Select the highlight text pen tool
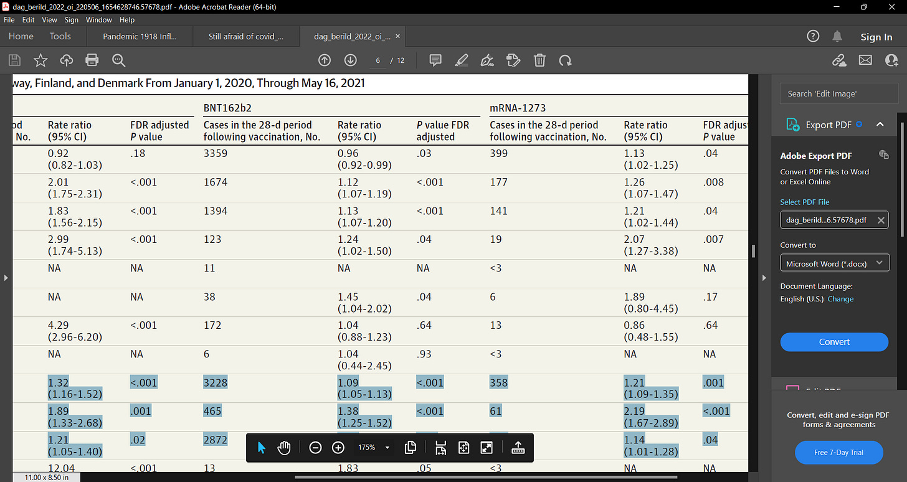907x482 pixels. pyautogui.click(x=462, y=60)
